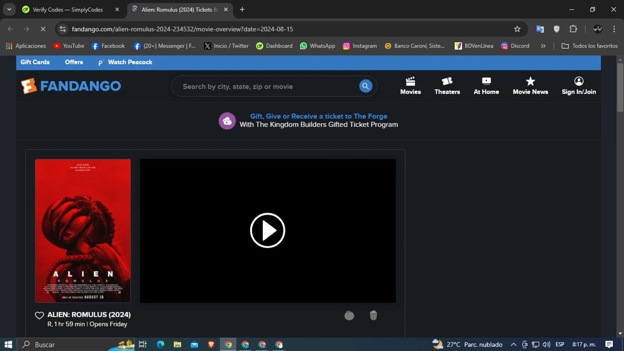Click the Fandango search magnifier button
The image size is (624, 351).
point(365,86)
